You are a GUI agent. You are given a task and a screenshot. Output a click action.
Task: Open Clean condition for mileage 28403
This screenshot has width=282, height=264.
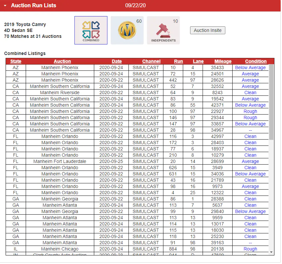pyautogui.click(x=251, y=143)
